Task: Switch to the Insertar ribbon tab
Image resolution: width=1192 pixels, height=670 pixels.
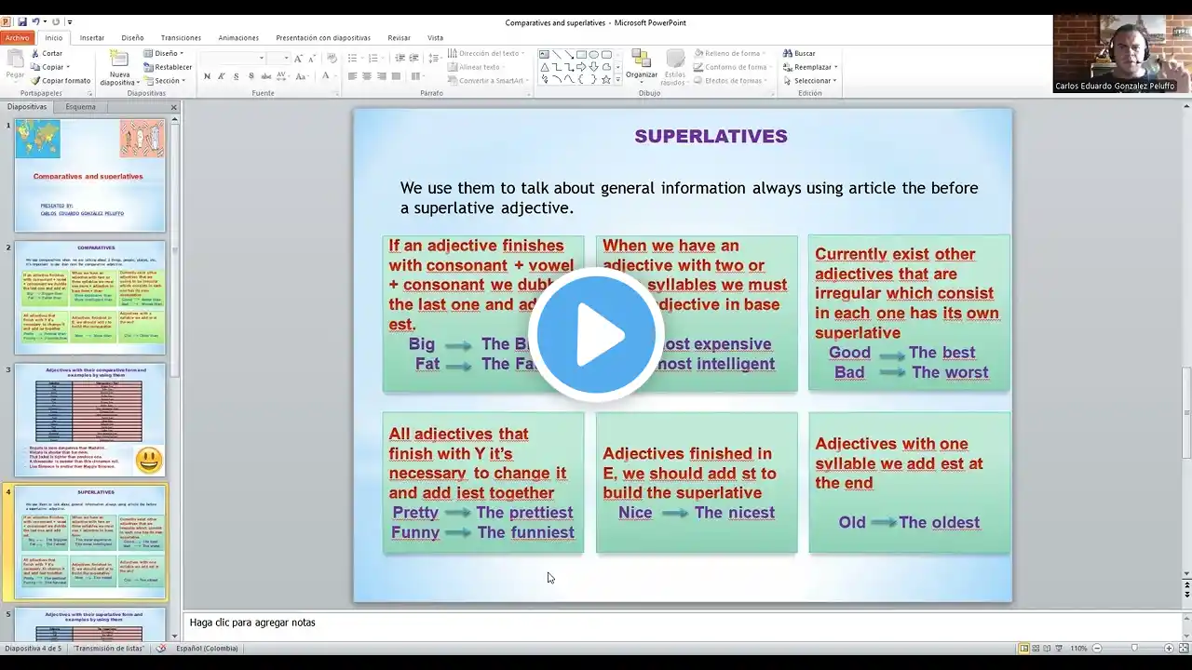Action: [x=92, y=38]
